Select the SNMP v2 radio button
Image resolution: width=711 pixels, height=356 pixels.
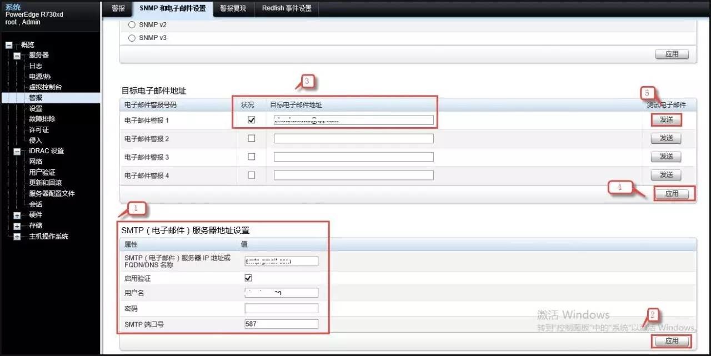(132, 25)
